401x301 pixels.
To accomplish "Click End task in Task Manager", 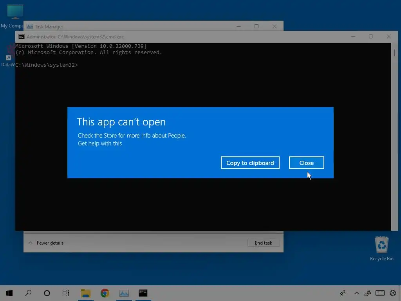I will (264, 243).
